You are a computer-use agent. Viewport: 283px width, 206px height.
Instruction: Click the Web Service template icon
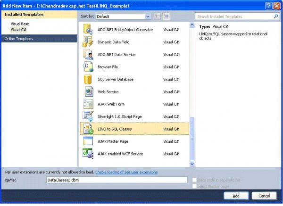(89, 91)
